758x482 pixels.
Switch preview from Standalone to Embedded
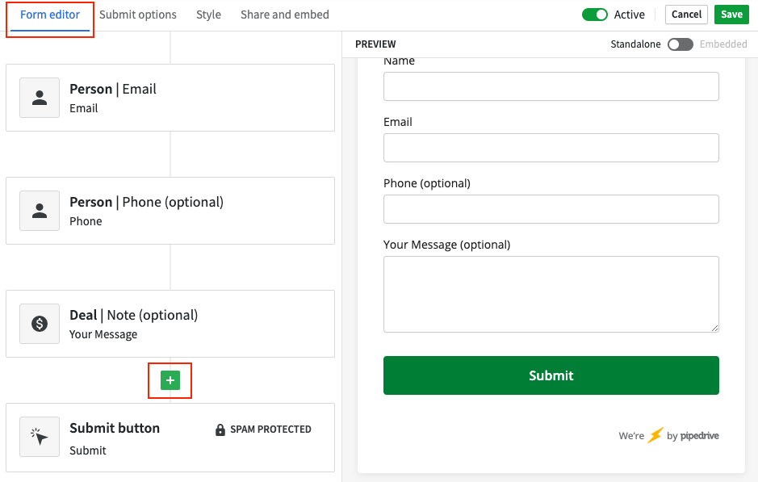tap(681, 44)
